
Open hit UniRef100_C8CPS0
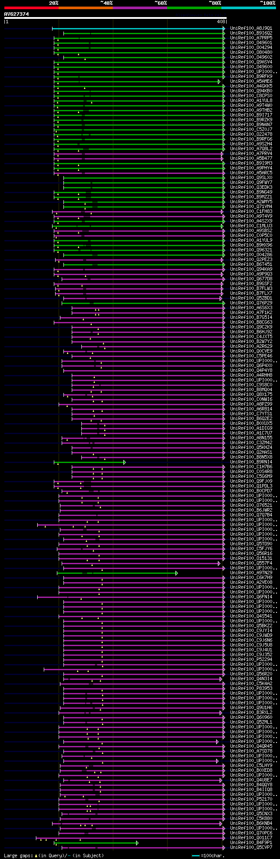pyautogui.click(x=251, y=96)
